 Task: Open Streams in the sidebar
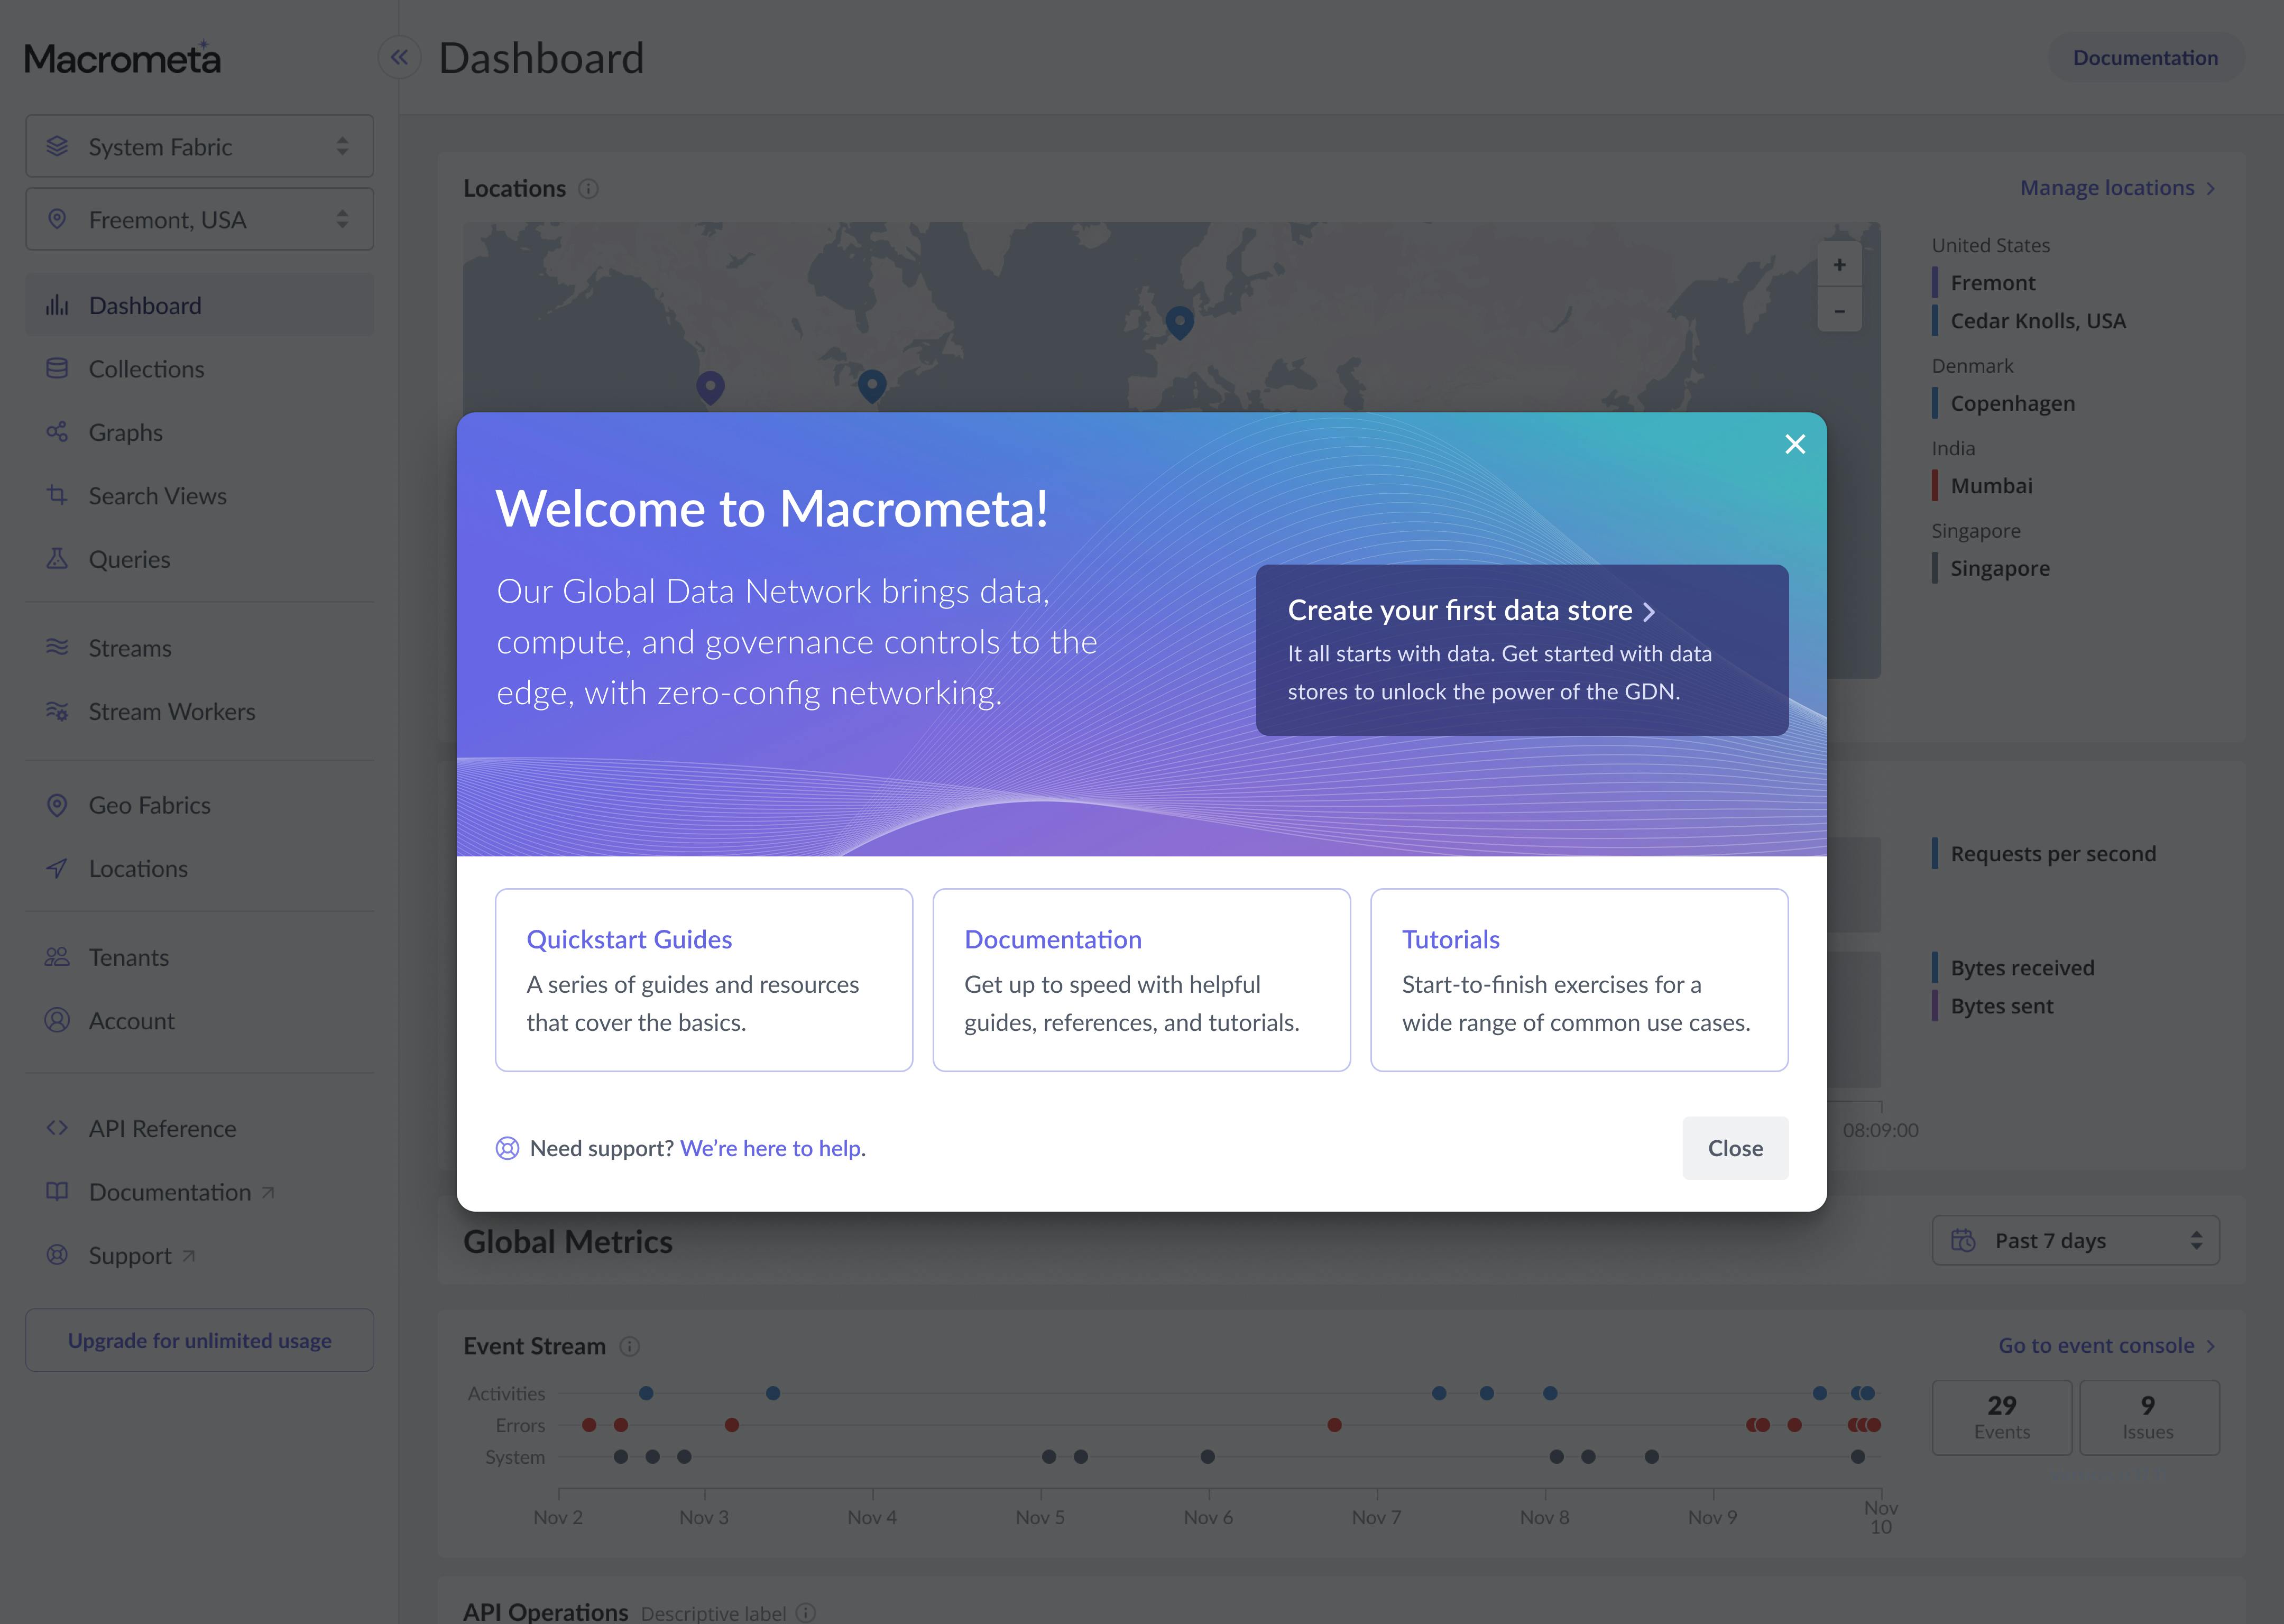pos(200,648)
